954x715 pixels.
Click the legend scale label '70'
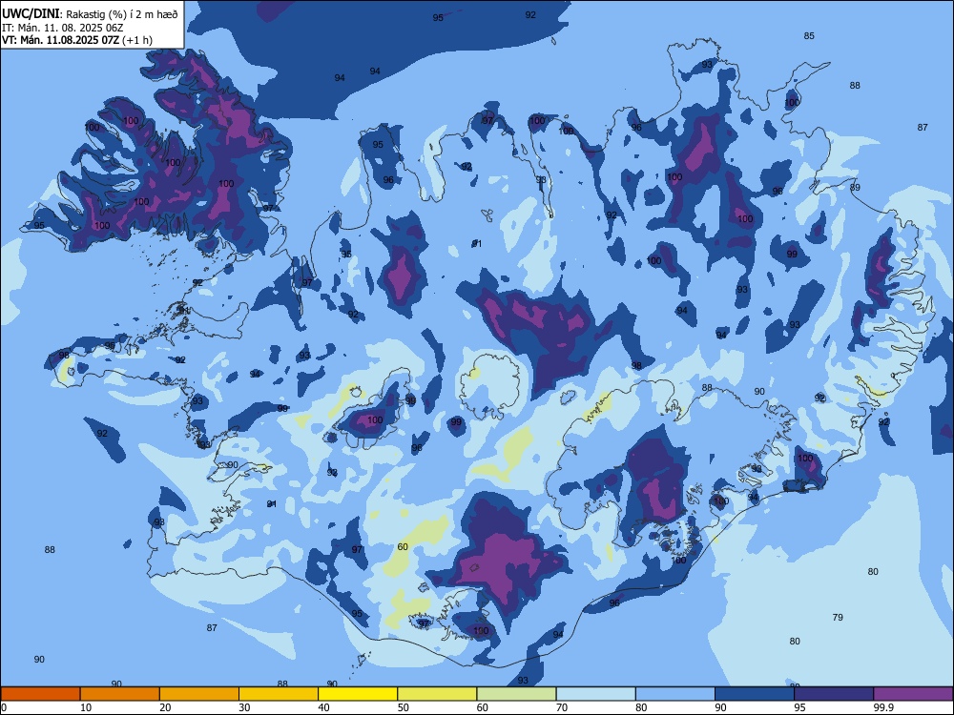coord(562,707)
